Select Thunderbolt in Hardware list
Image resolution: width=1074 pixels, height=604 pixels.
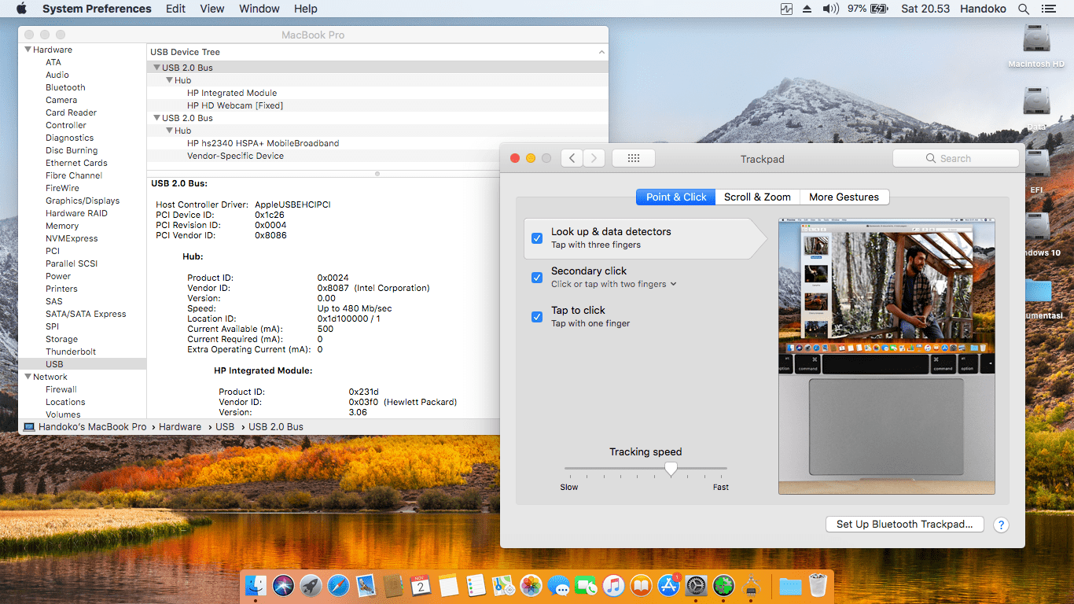(69, 352)
